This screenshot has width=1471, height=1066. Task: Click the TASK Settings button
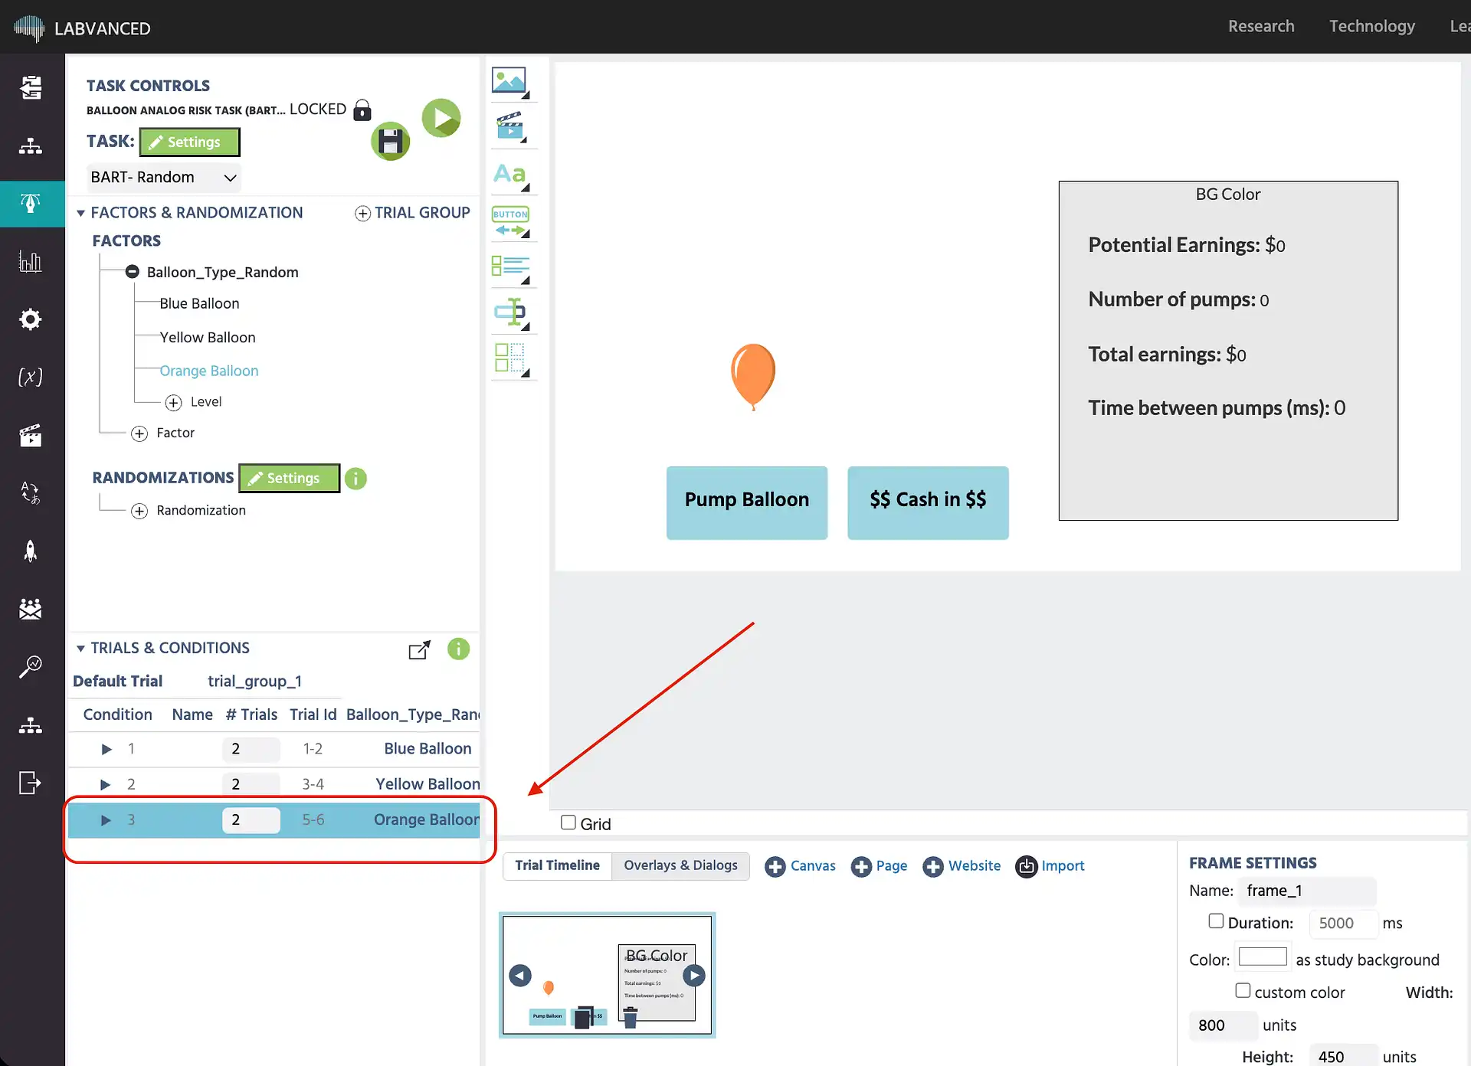tap(189, 142)
